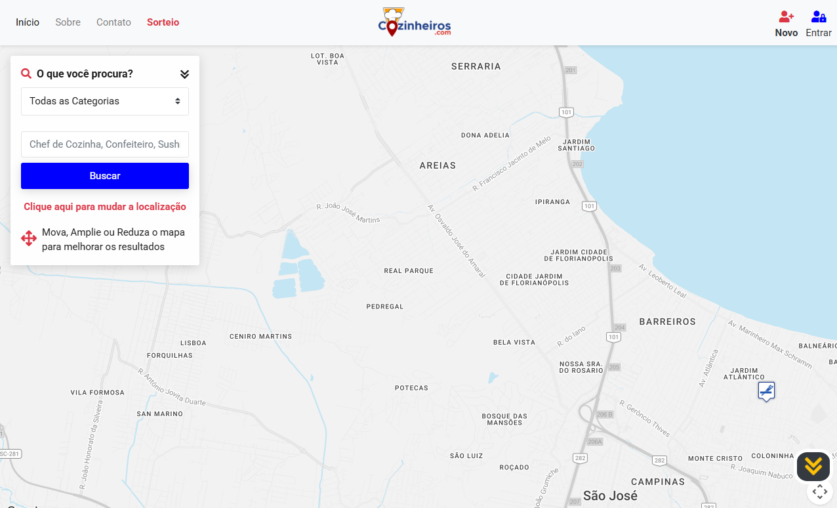Image resolution: width=837 pixels, height=508 pixels.
Task: Click the REAL PARQUE map label
Action: (409, 270)
